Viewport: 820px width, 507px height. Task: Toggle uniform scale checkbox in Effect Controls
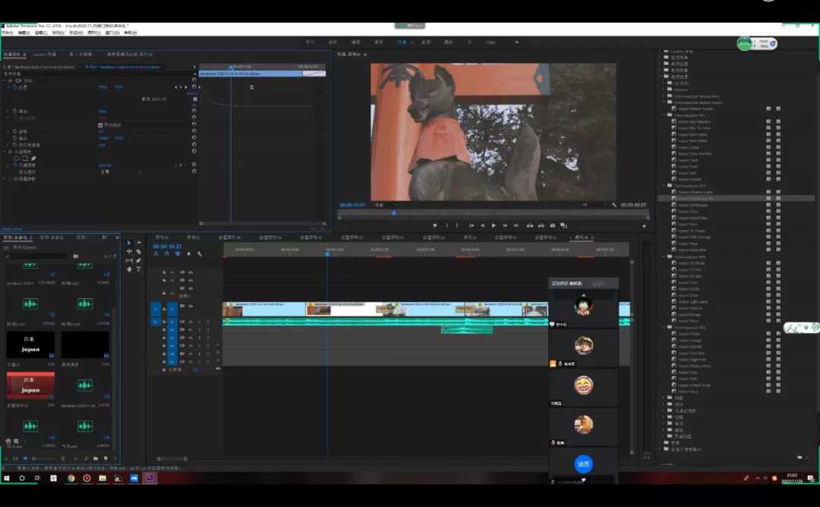coord(100,124)
